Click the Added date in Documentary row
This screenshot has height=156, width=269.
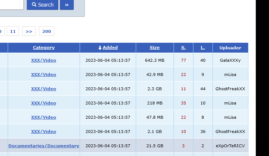(x=108, y=146)
